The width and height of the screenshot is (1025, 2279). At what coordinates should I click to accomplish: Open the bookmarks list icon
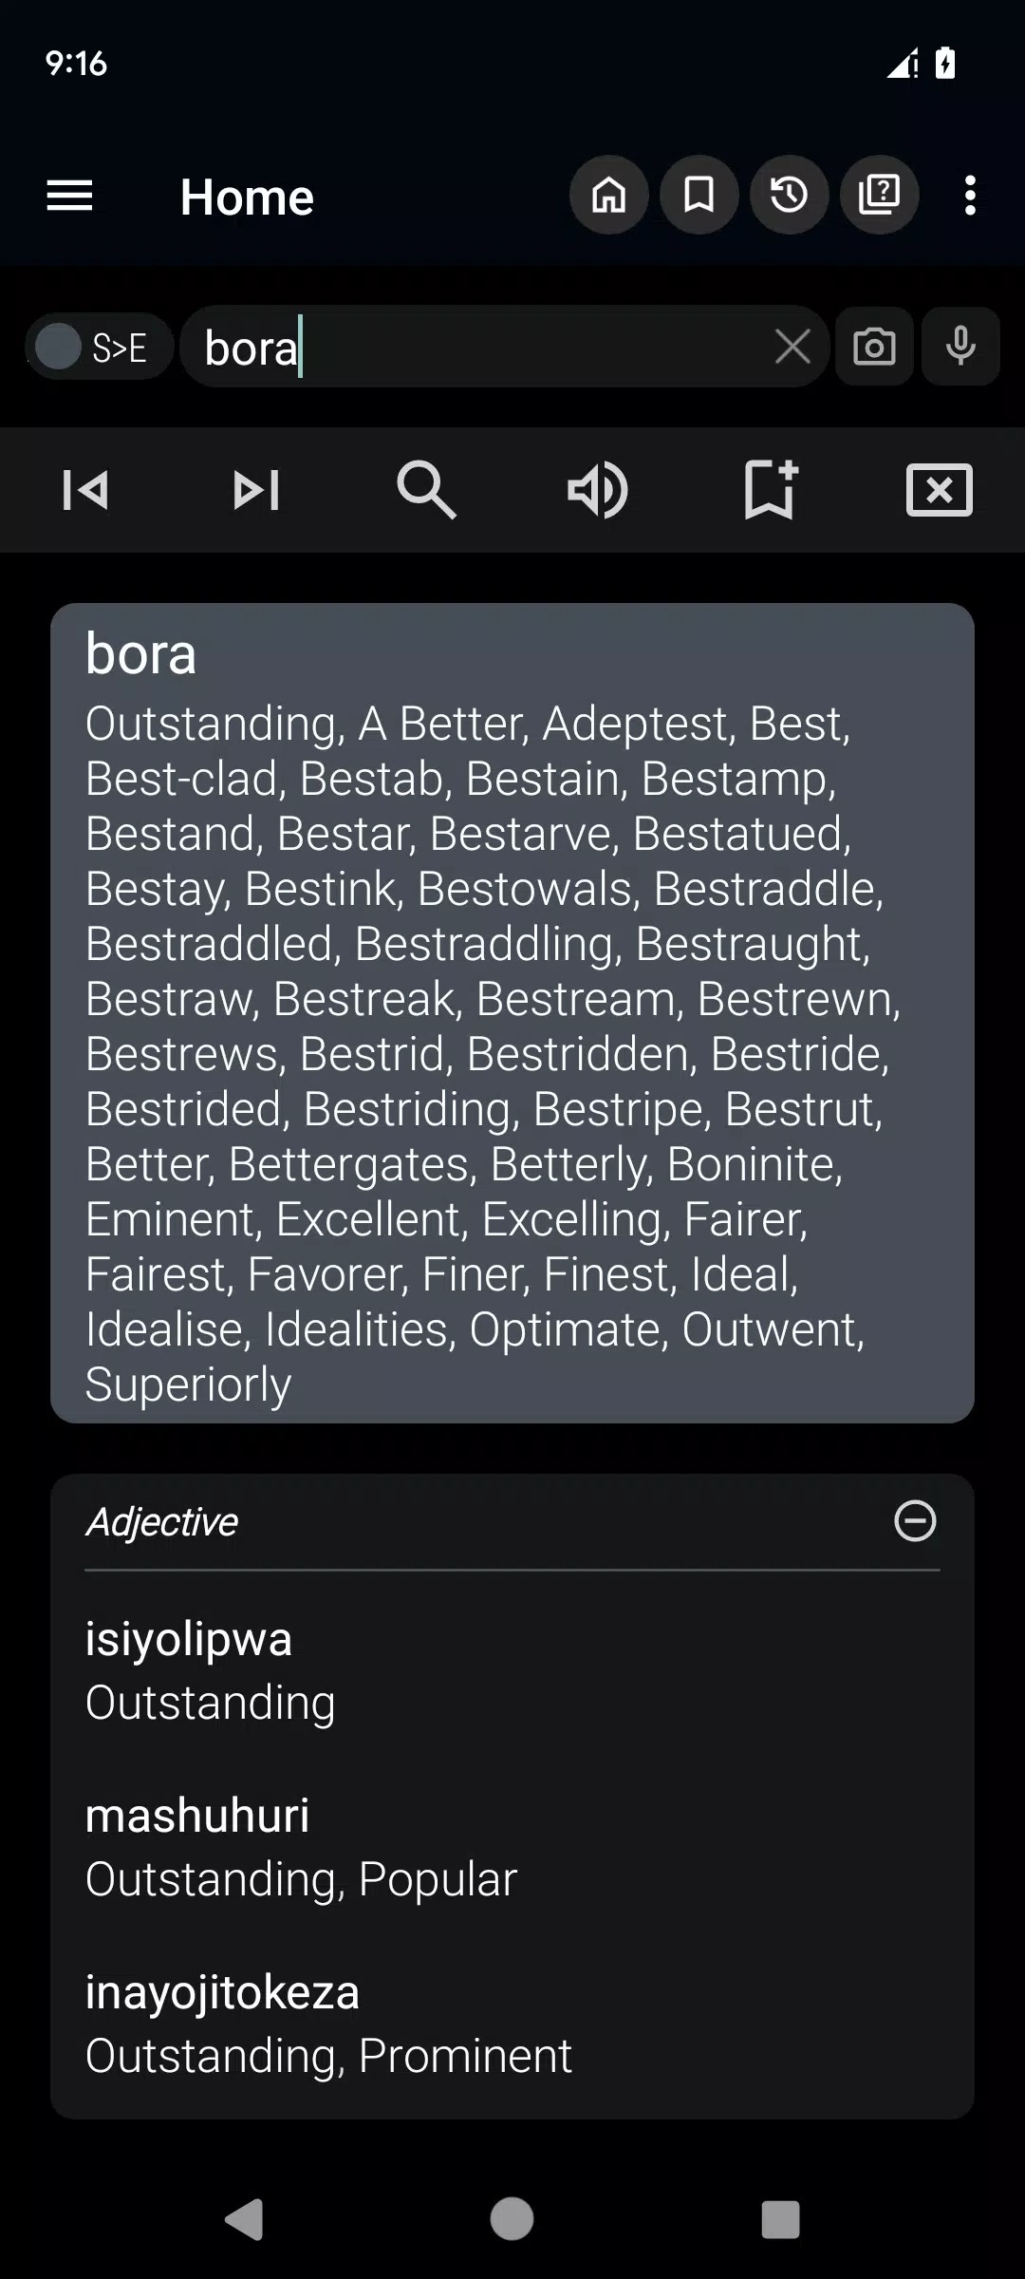tap(699, 196)
